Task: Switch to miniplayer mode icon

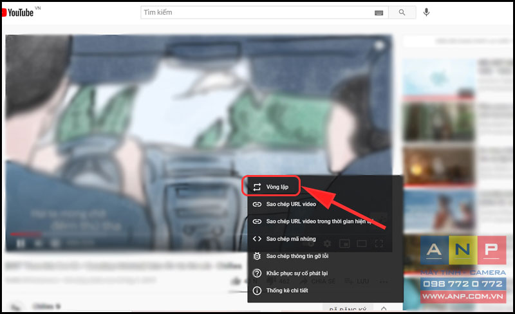Action: pyautogui.click(x=344, y=244)
